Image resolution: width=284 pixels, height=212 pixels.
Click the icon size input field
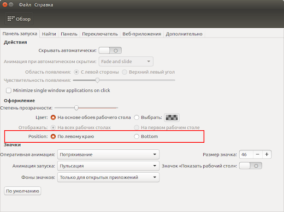246,154
